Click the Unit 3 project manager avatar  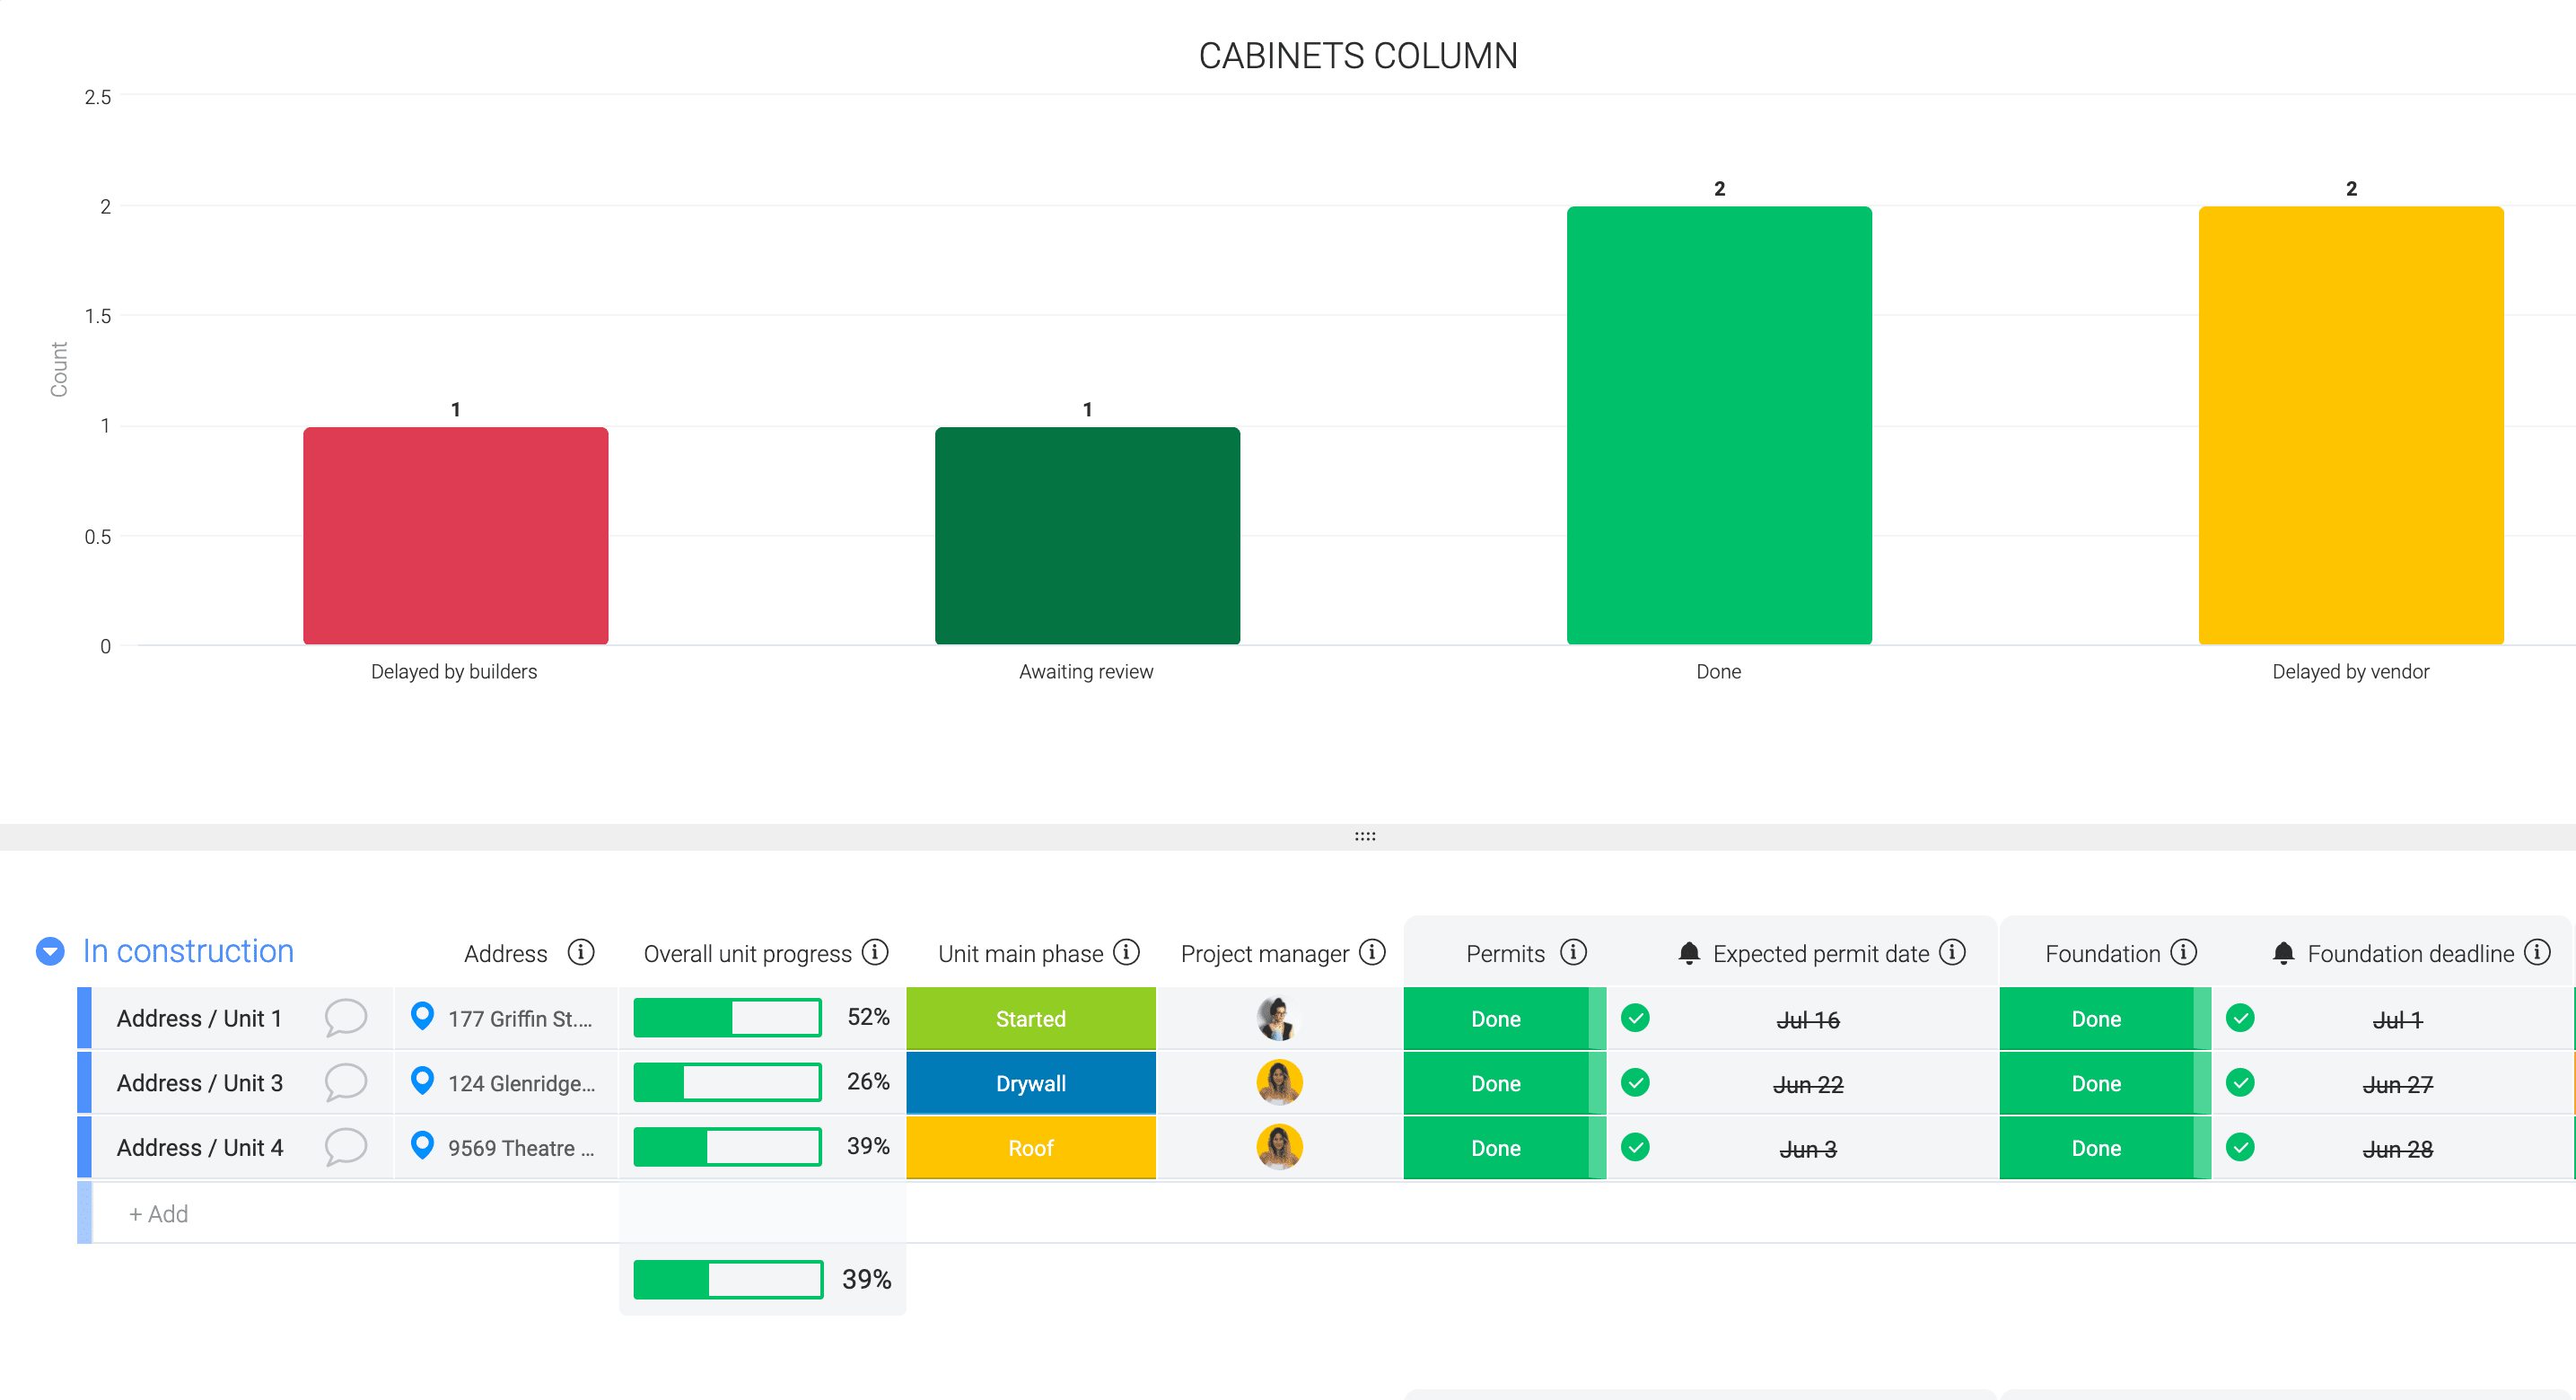[1279, 1083]
